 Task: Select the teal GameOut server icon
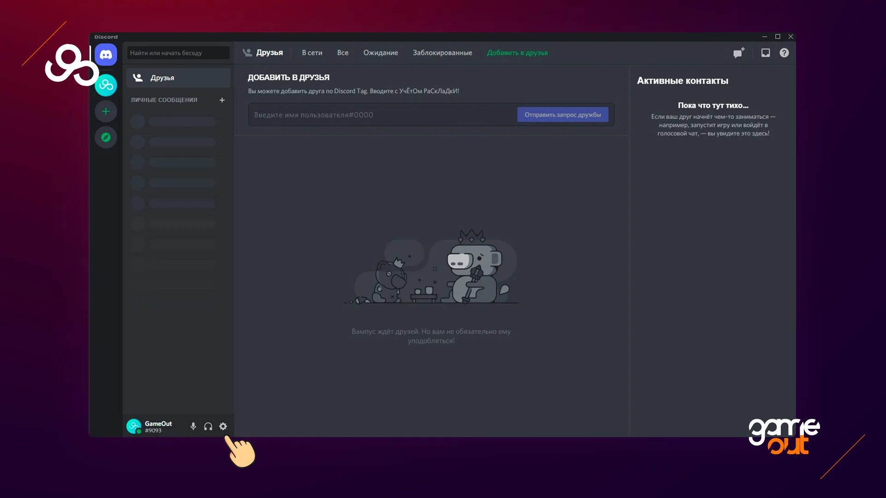[106, 85]
